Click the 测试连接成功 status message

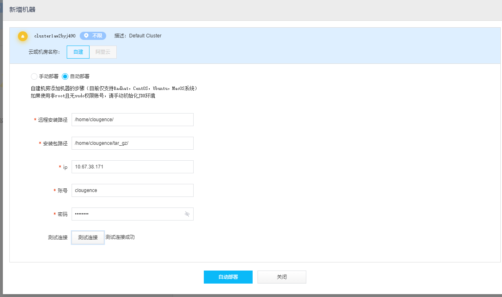[x=120, y=237]
